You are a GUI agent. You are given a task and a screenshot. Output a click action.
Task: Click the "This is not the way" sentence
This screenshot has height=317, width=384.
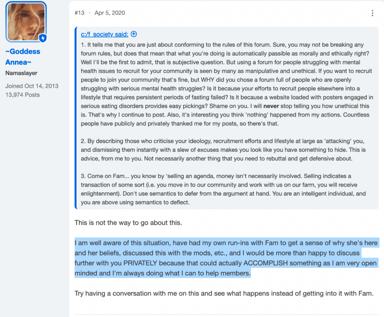128,223
